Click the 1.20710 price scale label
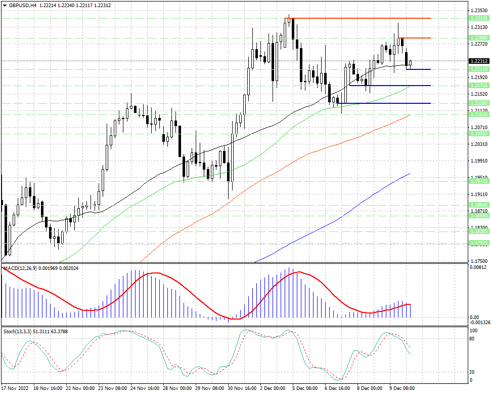Viewport: 491px width, 394px height. click(x=479, y=127)
